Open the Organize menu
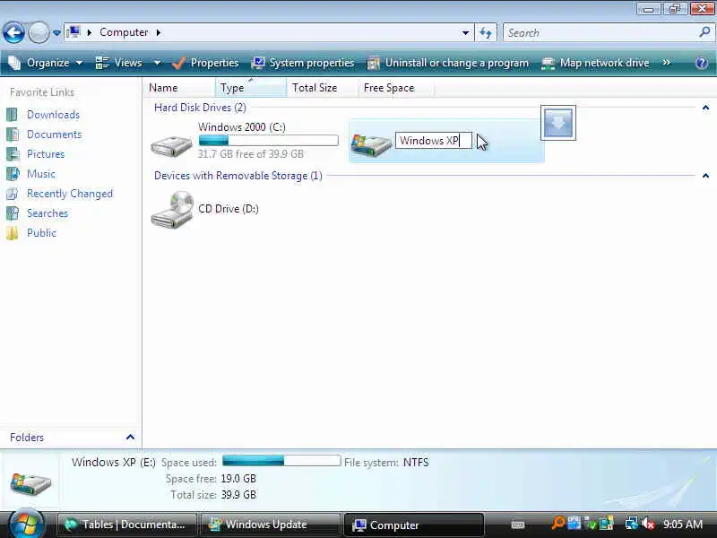The image size is (717, 538). click(46, 63)
